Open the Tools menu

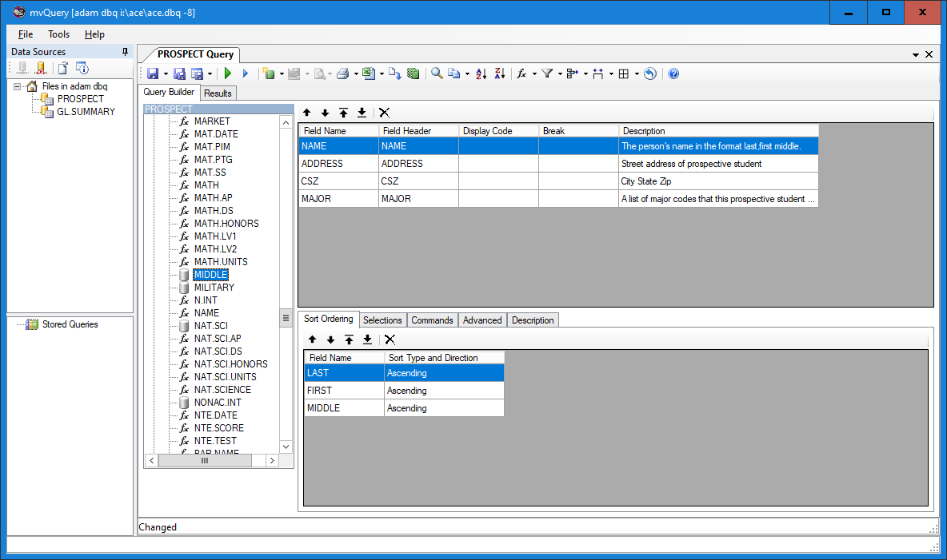(x=58, y=34)
